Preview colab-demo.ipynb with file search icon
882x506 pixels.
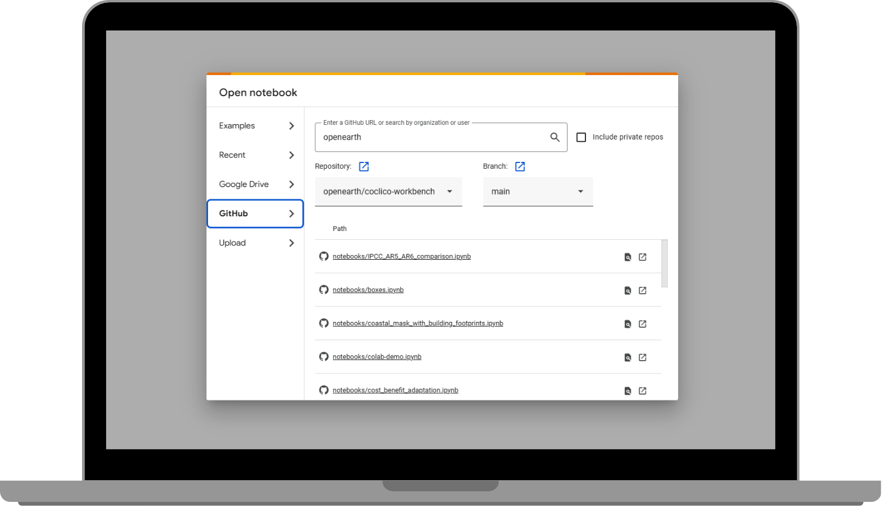[x=628, y=357]
